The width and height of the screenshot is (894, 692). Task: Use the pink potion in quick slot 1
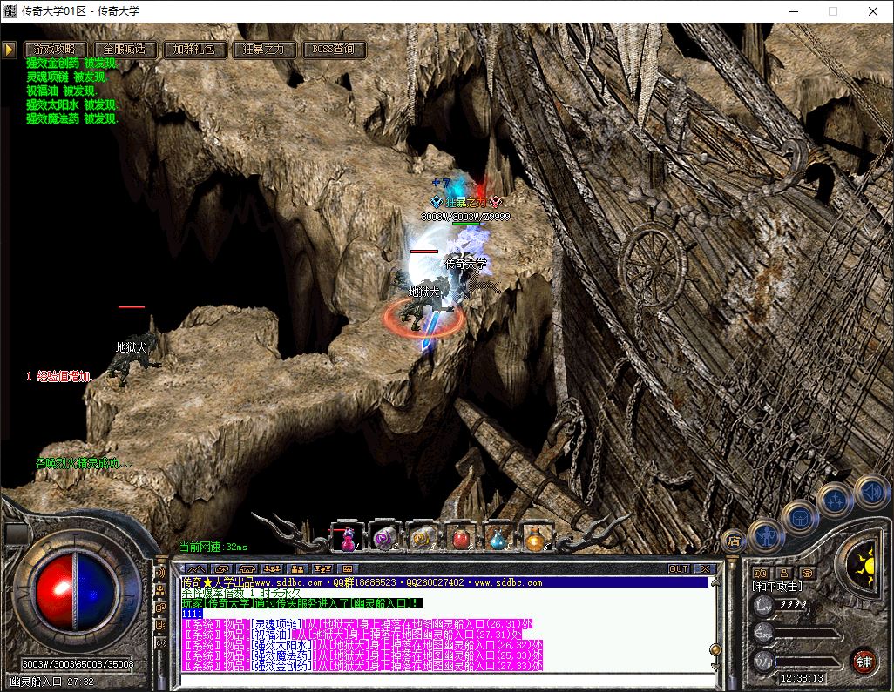[x=347, y=538]
